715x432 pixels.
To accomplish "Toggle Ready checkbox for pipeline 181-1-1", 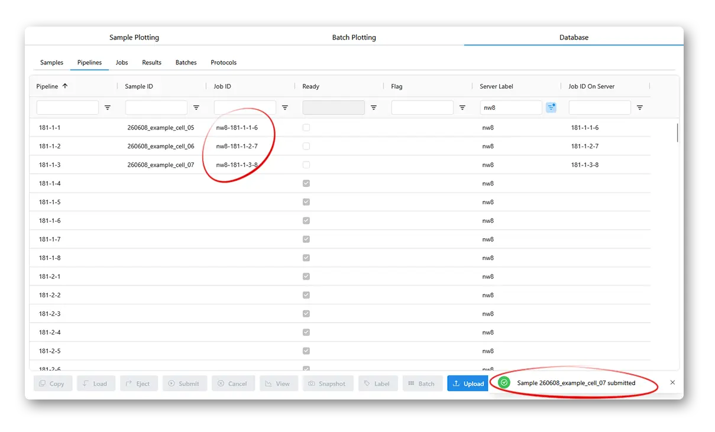I will (306, 128).
